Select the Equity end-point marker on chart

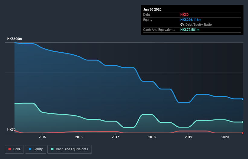point(243,99)
